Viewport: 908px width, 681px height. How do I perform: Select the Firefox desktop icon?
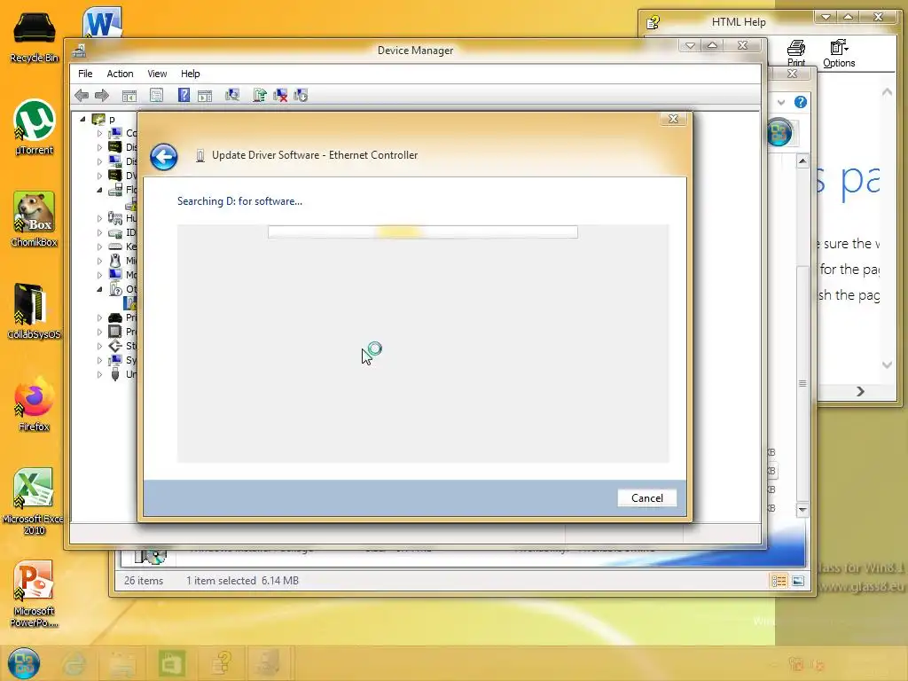(35, 403)
